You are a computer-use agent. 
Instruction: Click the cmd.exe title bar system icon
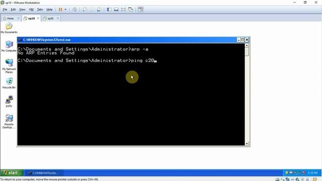pos(20,40)
